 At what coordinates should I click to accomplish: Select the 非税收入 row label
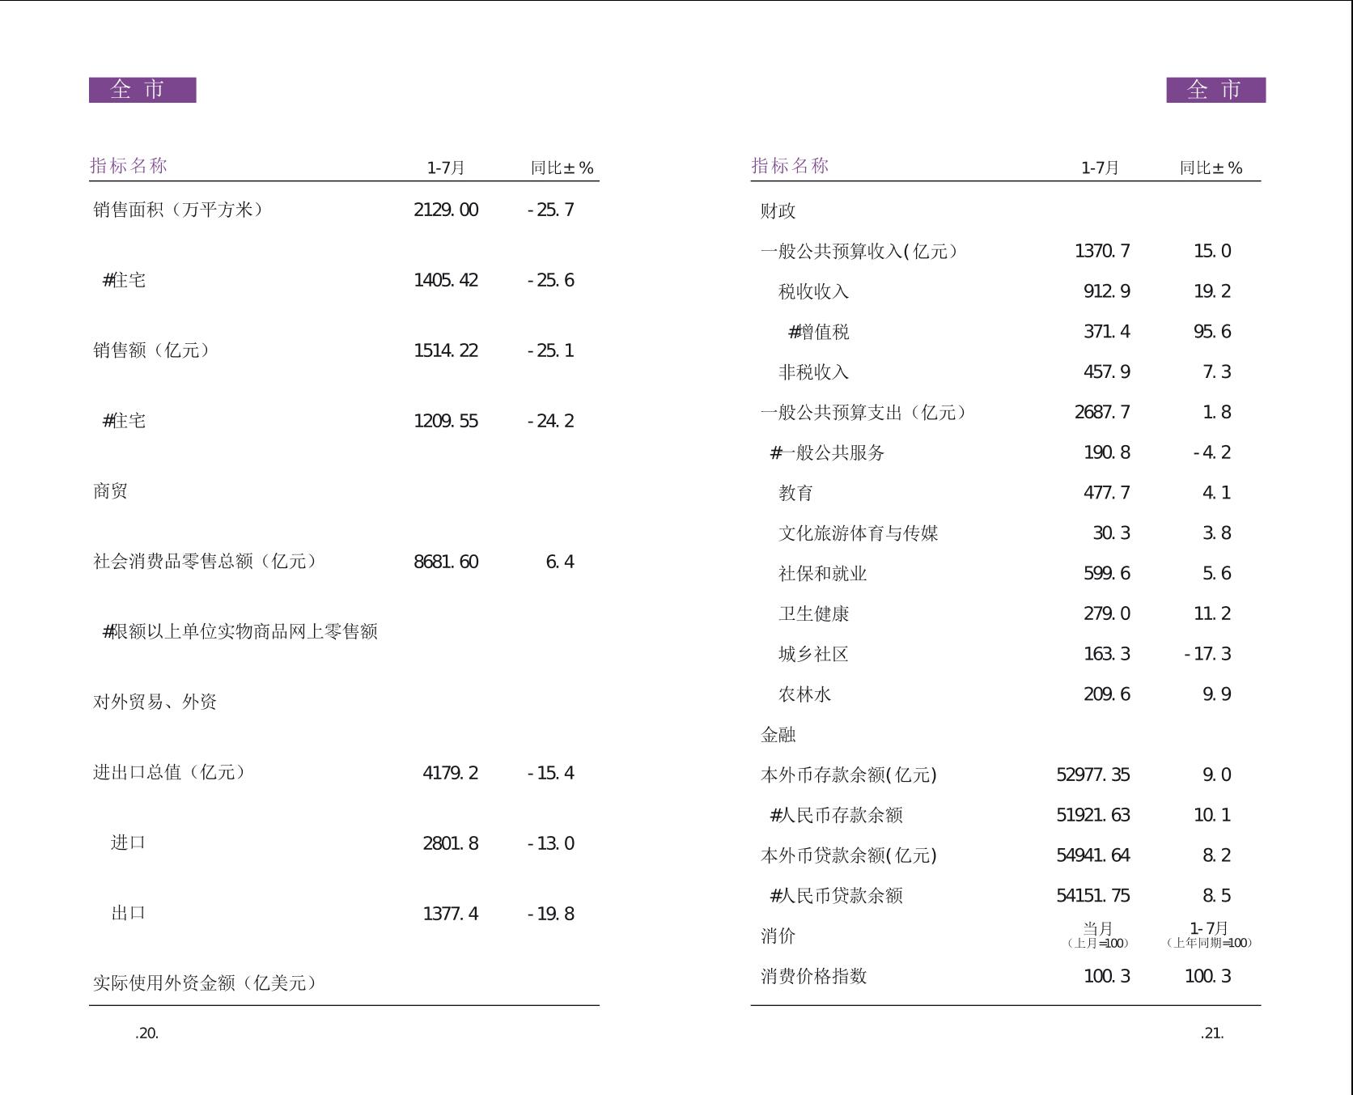click(814, 372)
